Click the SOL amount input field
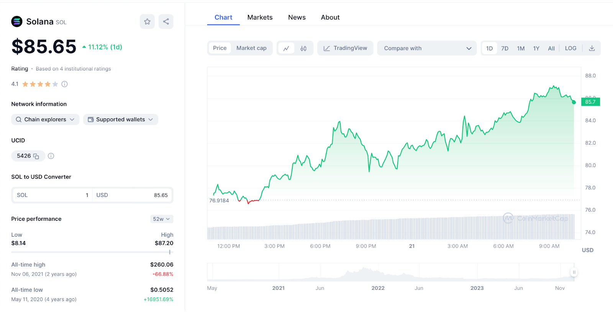 [x=52, y=195]
